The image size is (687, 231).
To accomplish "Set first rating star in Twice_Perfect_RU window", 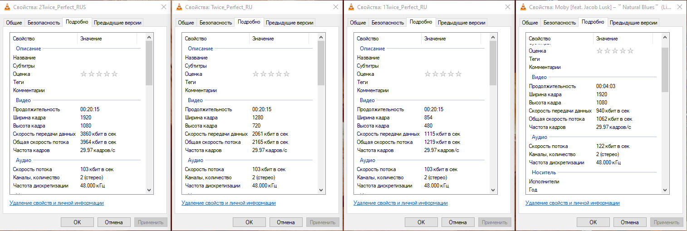I will (255, 74).
